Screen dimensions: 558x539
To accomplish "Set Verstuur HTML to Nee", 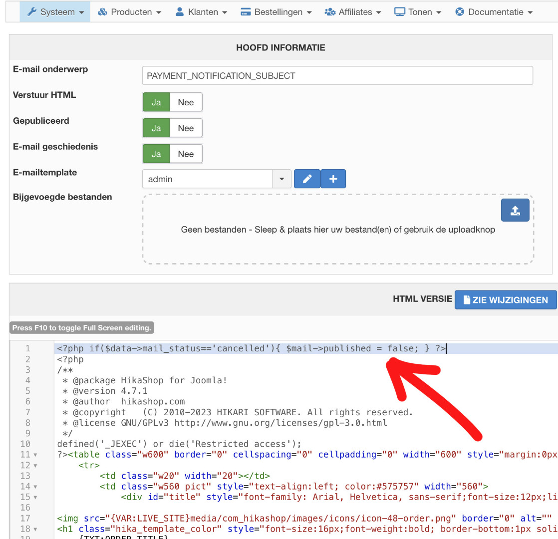I will tap(186, 102).
